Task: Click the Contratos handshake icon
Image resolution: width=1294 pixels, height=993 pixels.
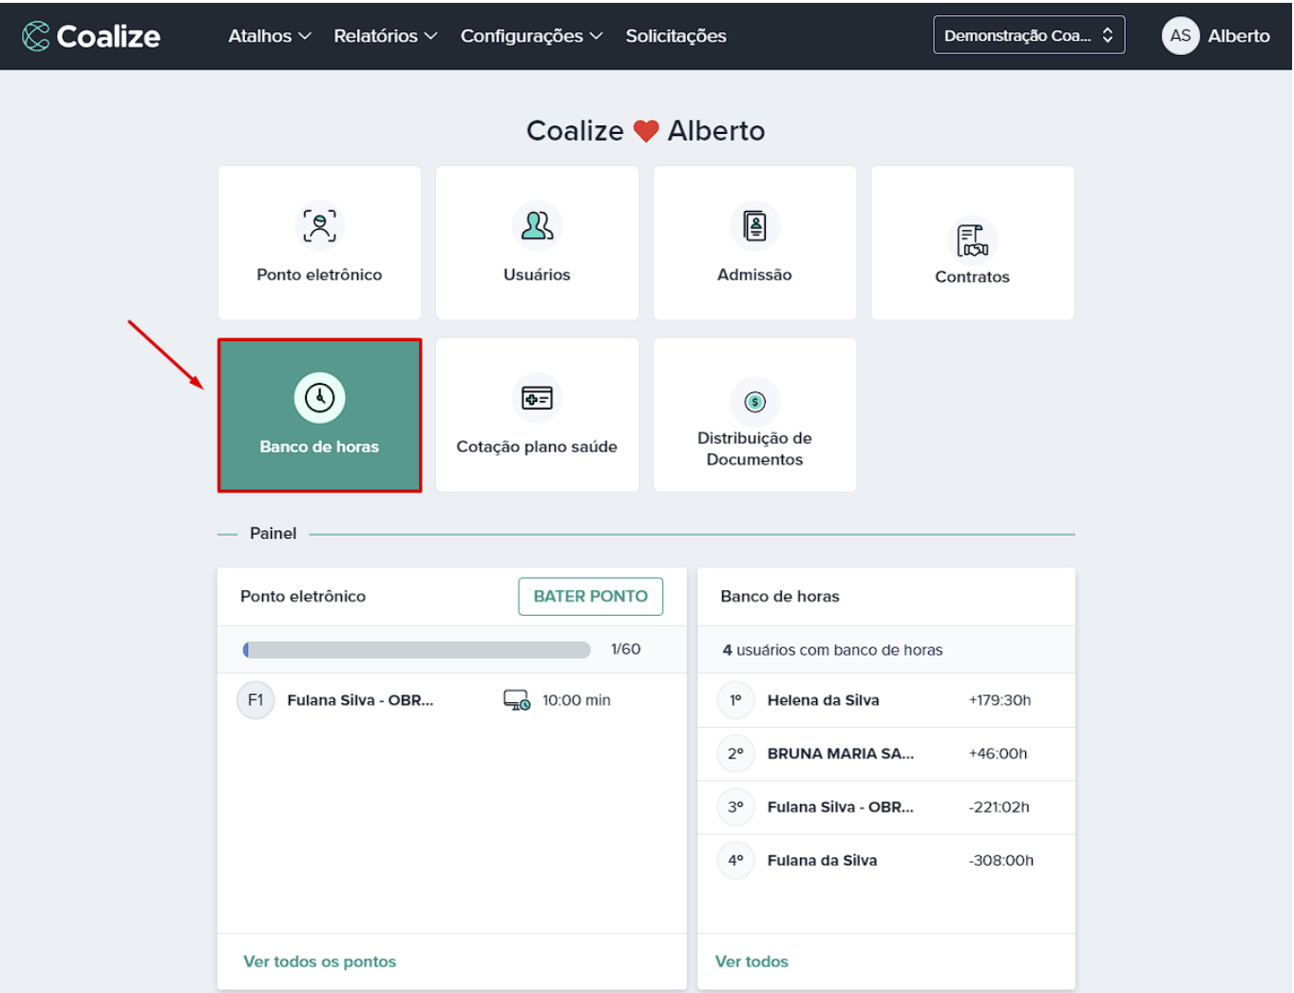Action: (972, 240)
